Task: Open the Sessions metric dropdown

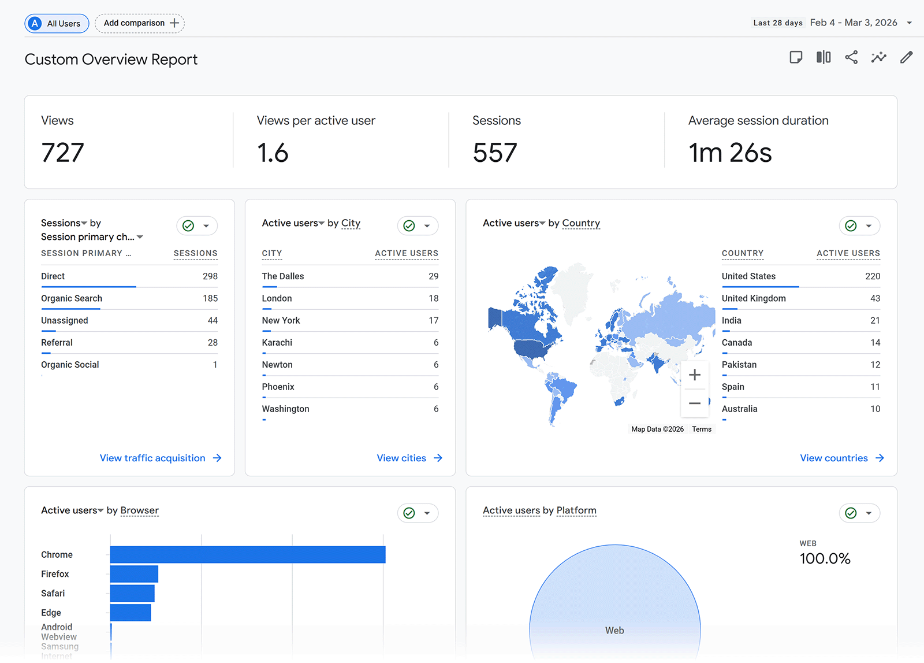Action: click(x=84, y=223)
